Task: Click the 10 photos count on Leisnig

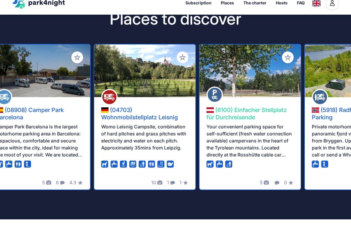Action: click(x=157, y=183)
